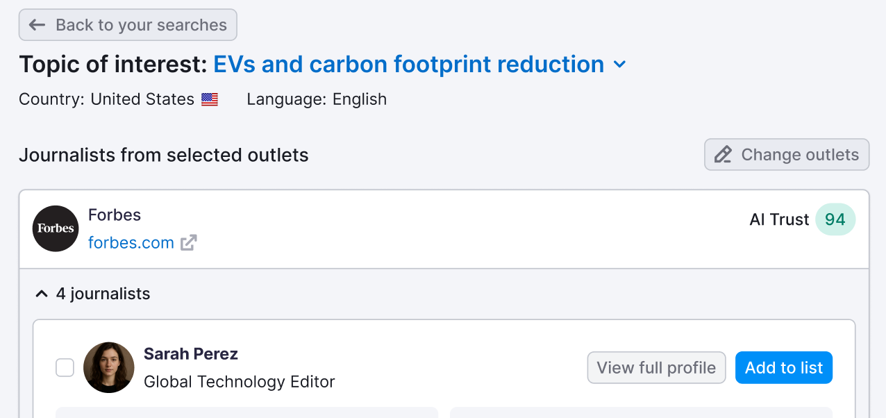
Task: Add Sarah Perez to list
Action: tap(783, 367)
